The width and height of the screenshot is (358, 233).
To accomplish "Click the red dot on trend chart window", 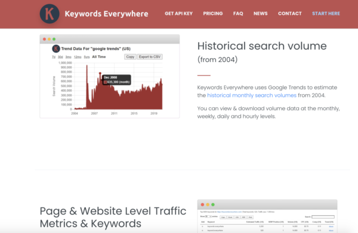I will [44, 39].
